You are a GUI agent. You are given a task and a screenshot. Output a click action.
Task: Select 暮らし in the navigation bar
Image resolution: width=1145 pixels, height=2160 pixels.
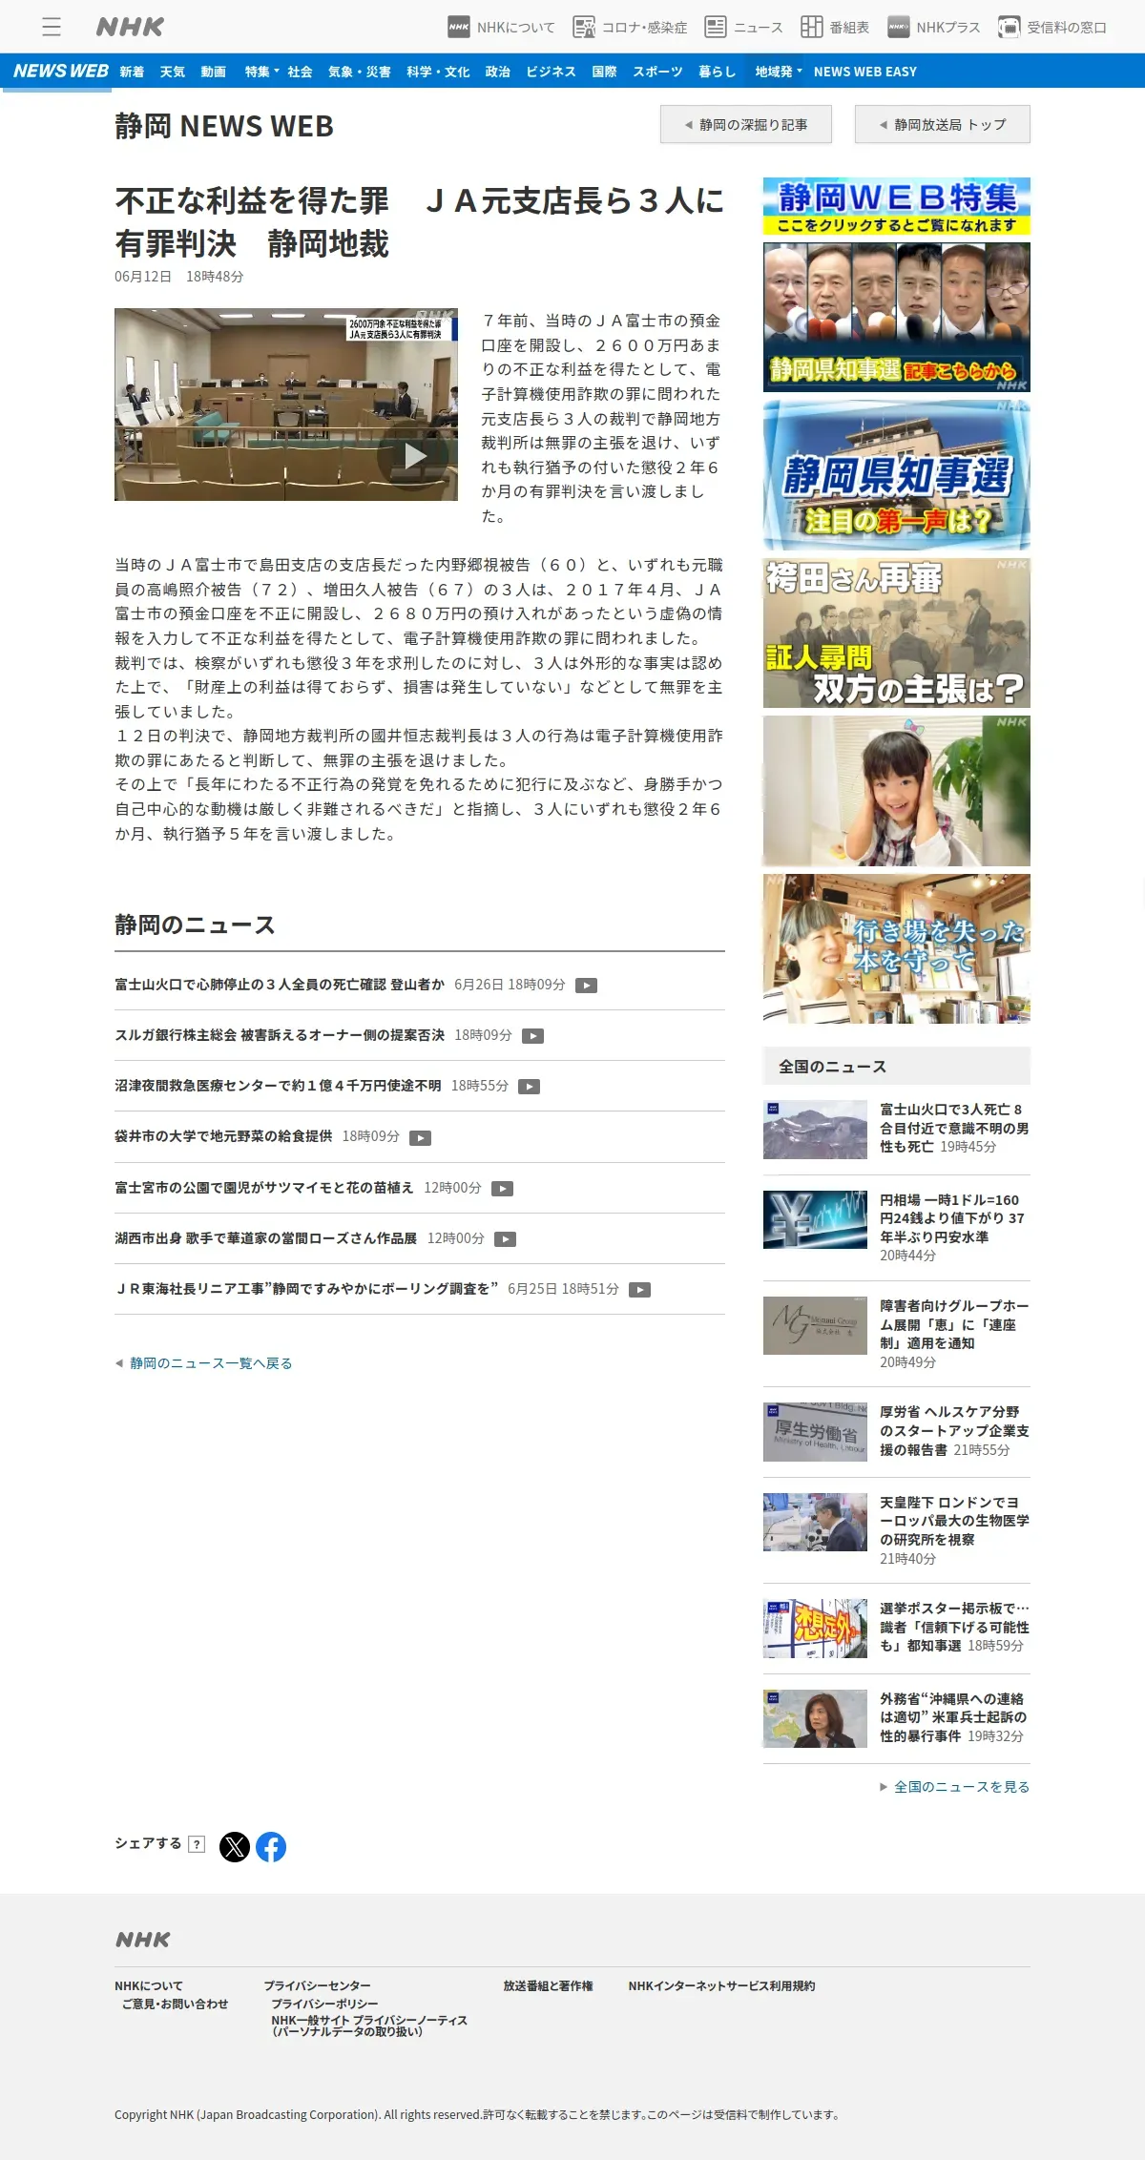(x=718, y=72)
